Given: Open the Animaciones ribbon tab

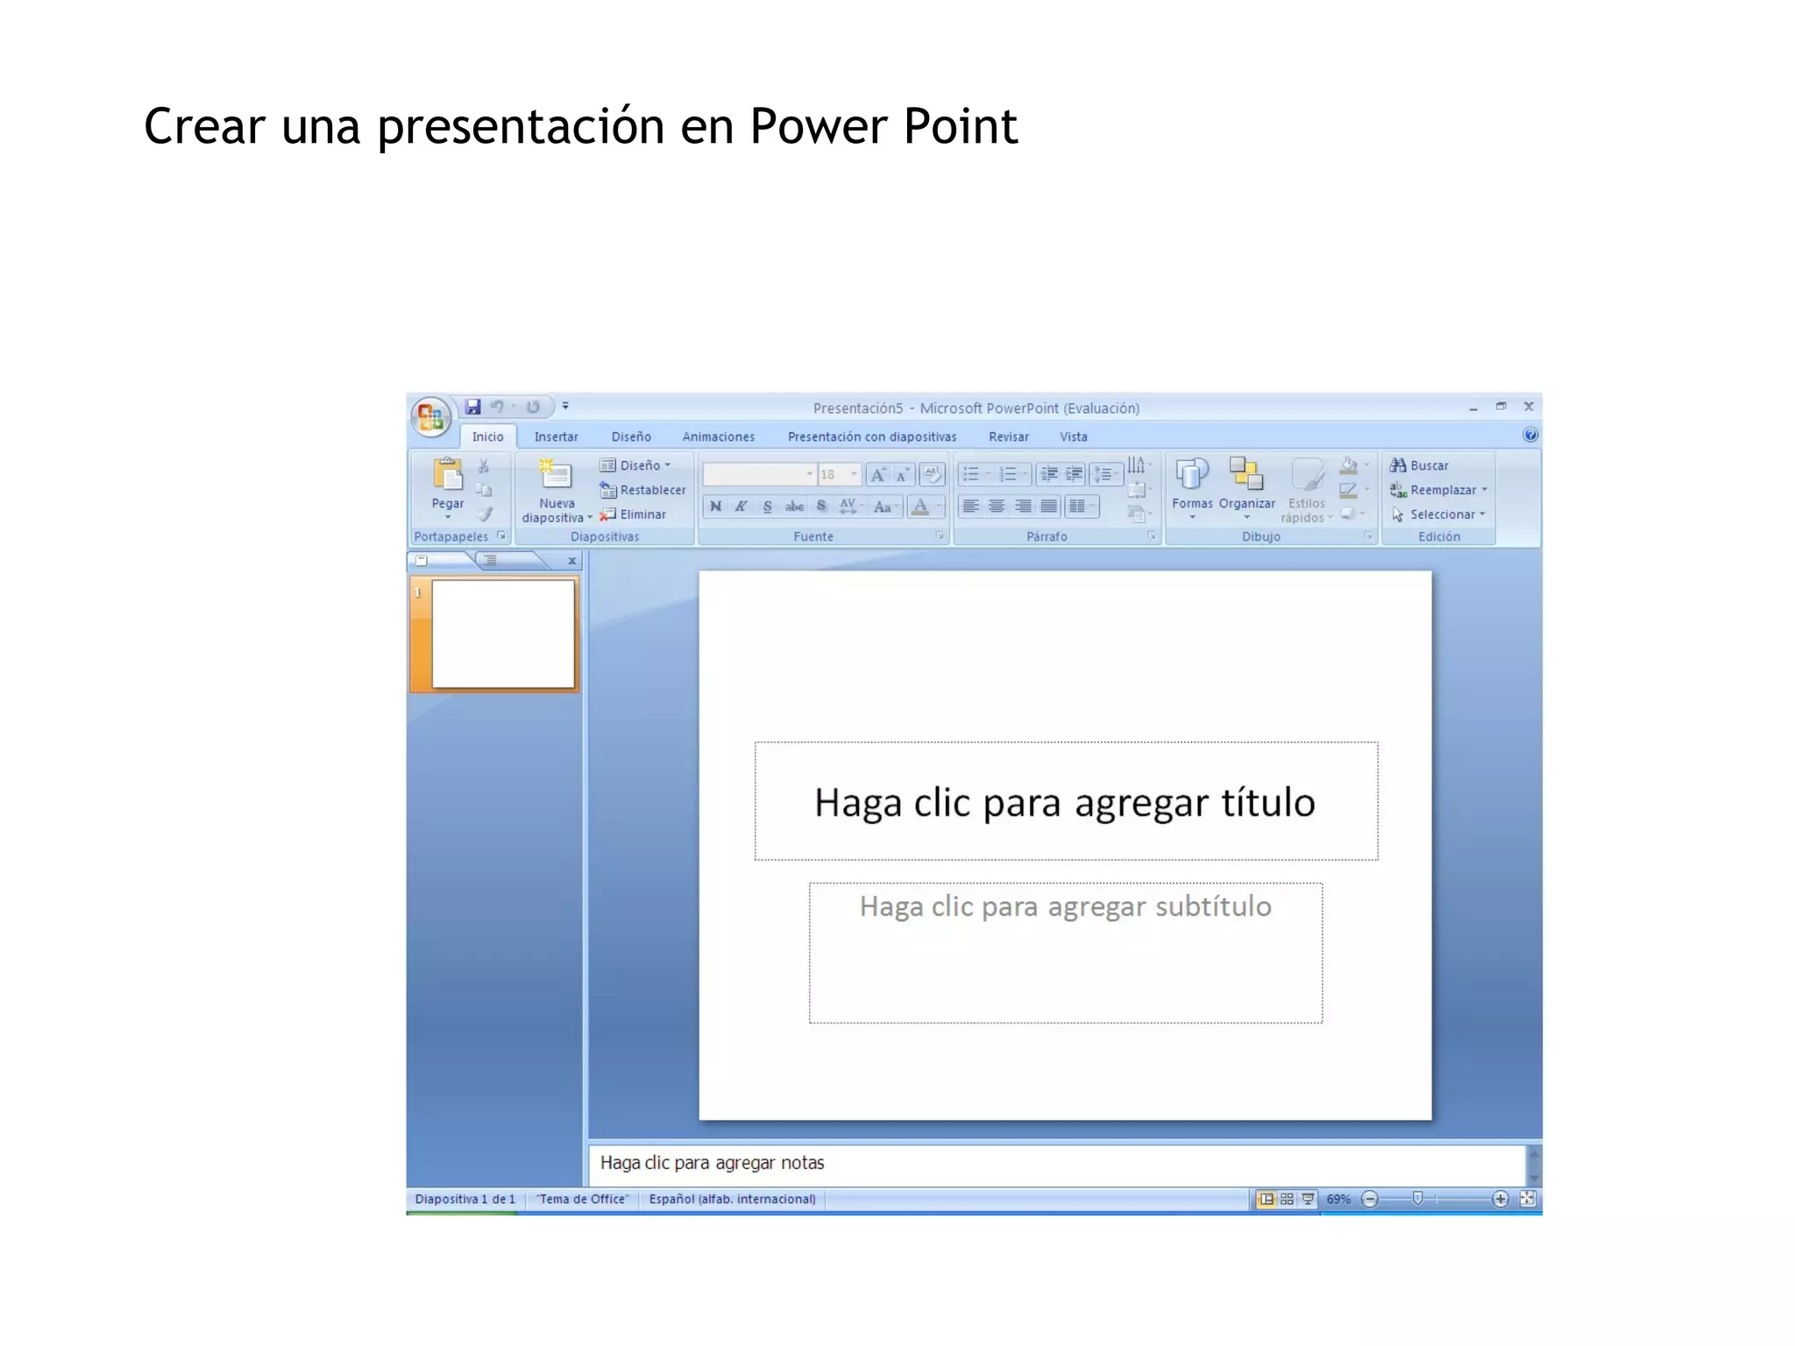Looking at the screenshot, I should tap(718, 436).
